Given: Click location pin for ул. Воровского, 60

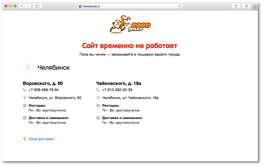Looking at the screenshot, I should tap(25, 98).
